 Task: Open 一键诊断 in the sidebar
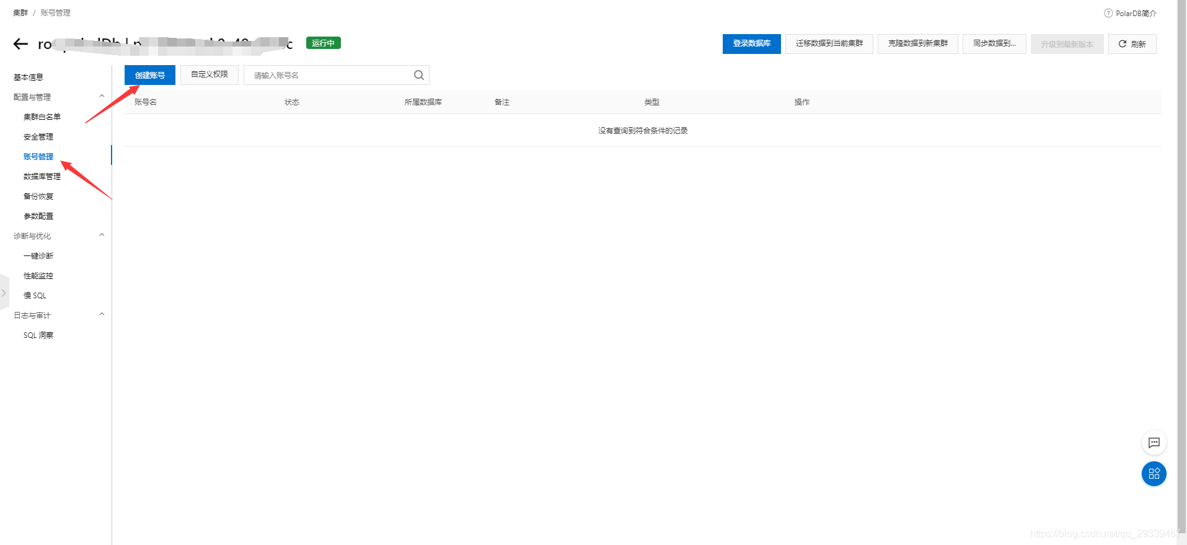pyautogui.click(x=38, y=256)
